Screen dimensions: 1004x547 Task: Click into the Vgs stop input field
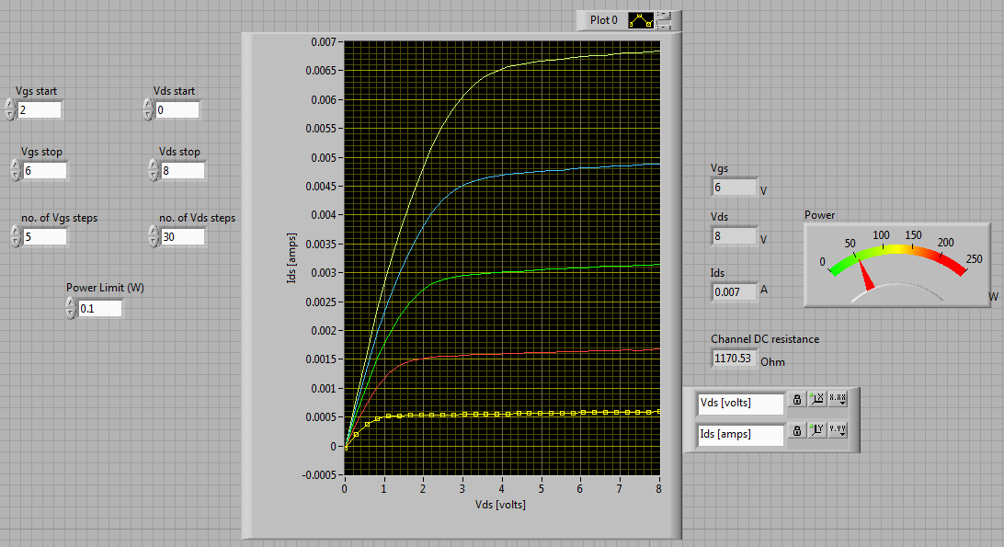tap(45, 170)
